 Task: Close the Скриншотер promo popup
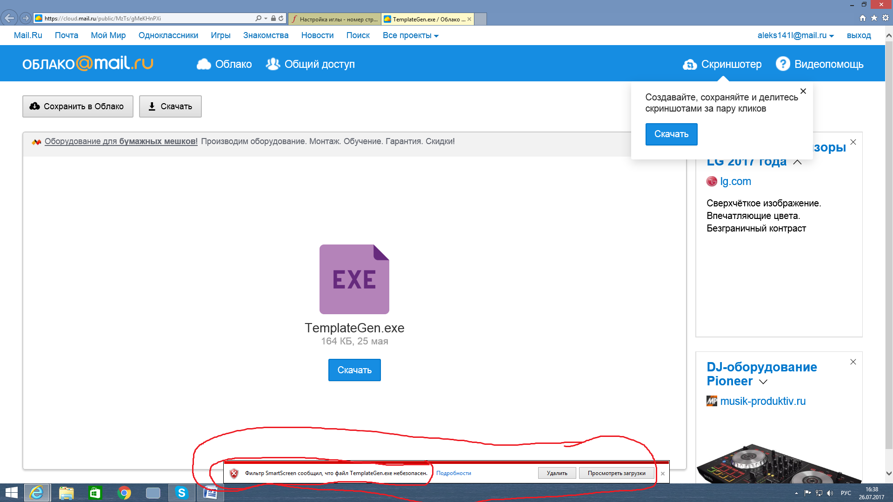(803, 91)
